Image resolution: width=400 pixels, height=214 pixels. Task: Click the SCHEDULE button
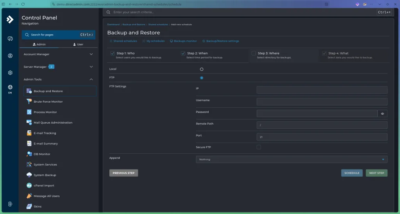352,173
